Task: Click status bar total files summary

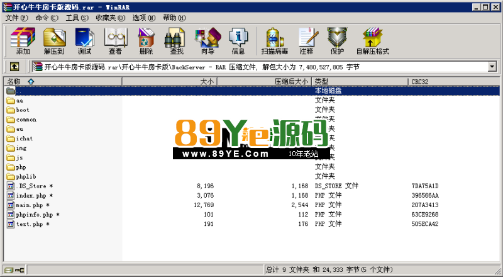Action: click(x=329, y=269)
